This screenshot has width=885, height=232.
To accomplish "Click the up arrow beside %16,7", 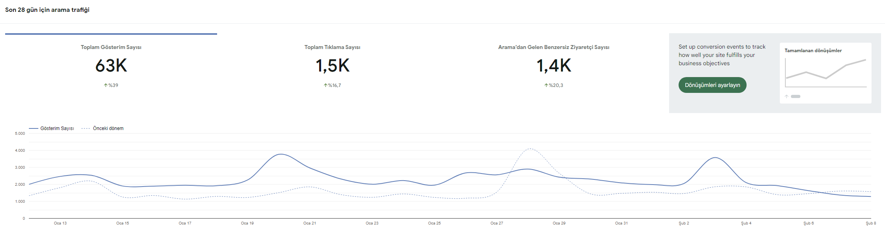I will (325, 85).
